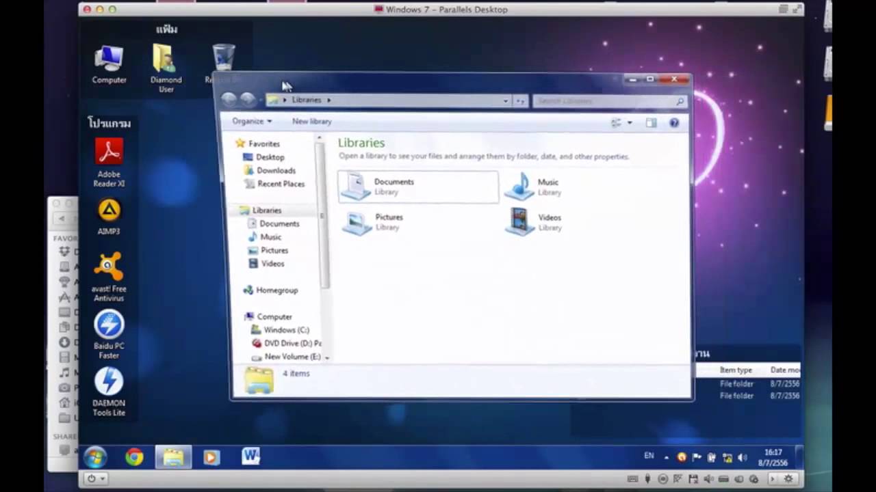Click the Show desktop strip beside the clock
This screenshot has width=876, height=492.
pyautogui.click(x=798, y=457)
